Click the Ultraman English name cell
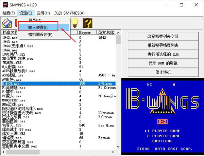The image size is (204, 156). point(106,113)
